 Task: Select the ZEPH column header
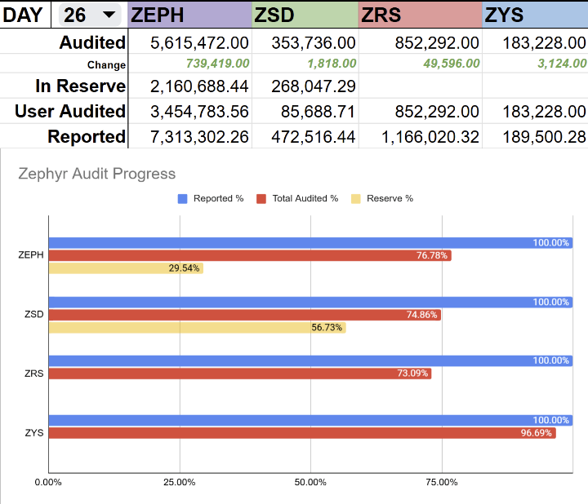coord(189,15)
